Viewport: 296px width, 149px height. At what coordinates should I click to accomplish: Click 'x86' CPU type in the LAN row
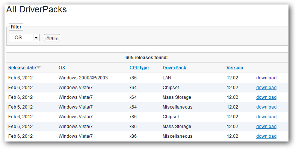[x=133, y=78]
